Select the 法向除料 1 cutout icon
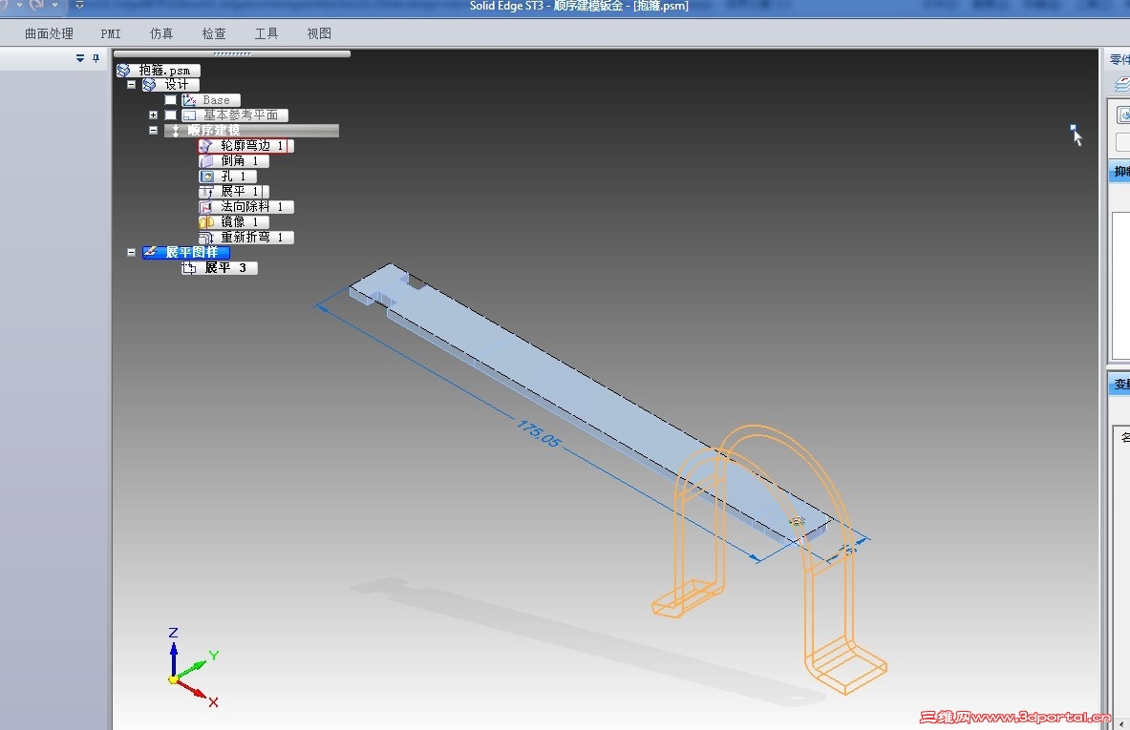Viewport: 1130px width, 730px height. [206, 207]
